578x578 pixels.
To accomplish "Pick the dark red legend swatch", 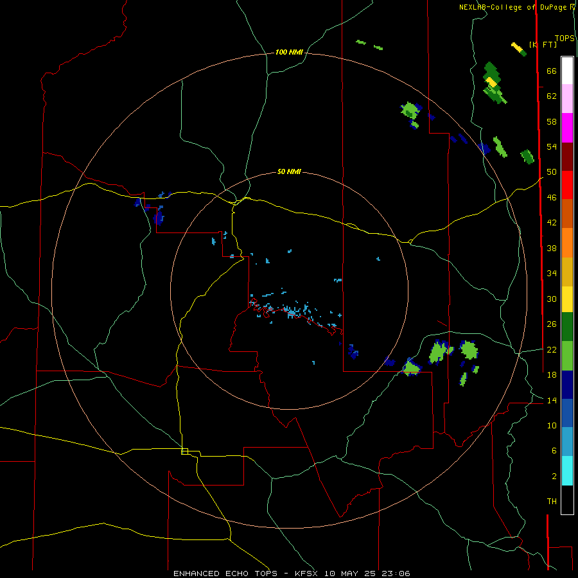I will coord(567,157).
